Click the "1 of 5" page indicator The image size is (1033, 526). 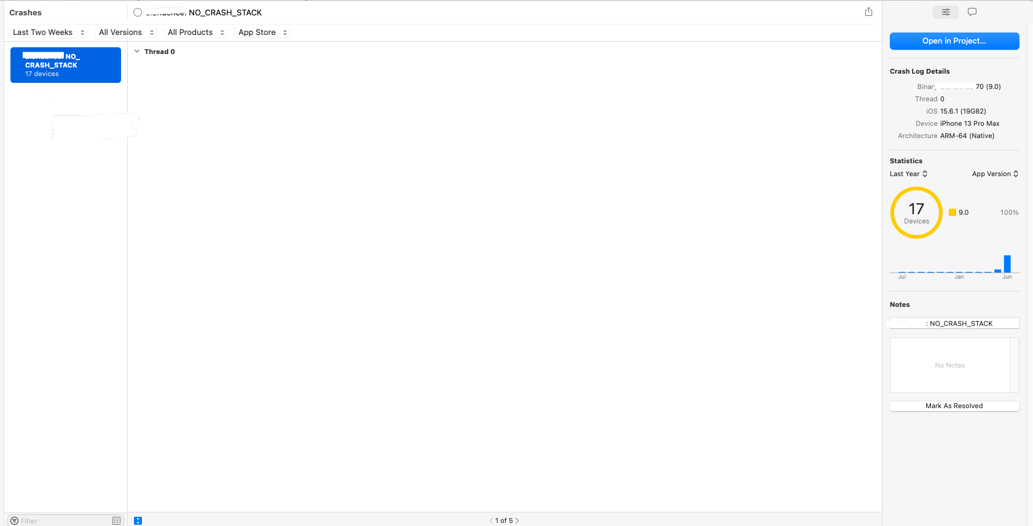click(504, 520)
